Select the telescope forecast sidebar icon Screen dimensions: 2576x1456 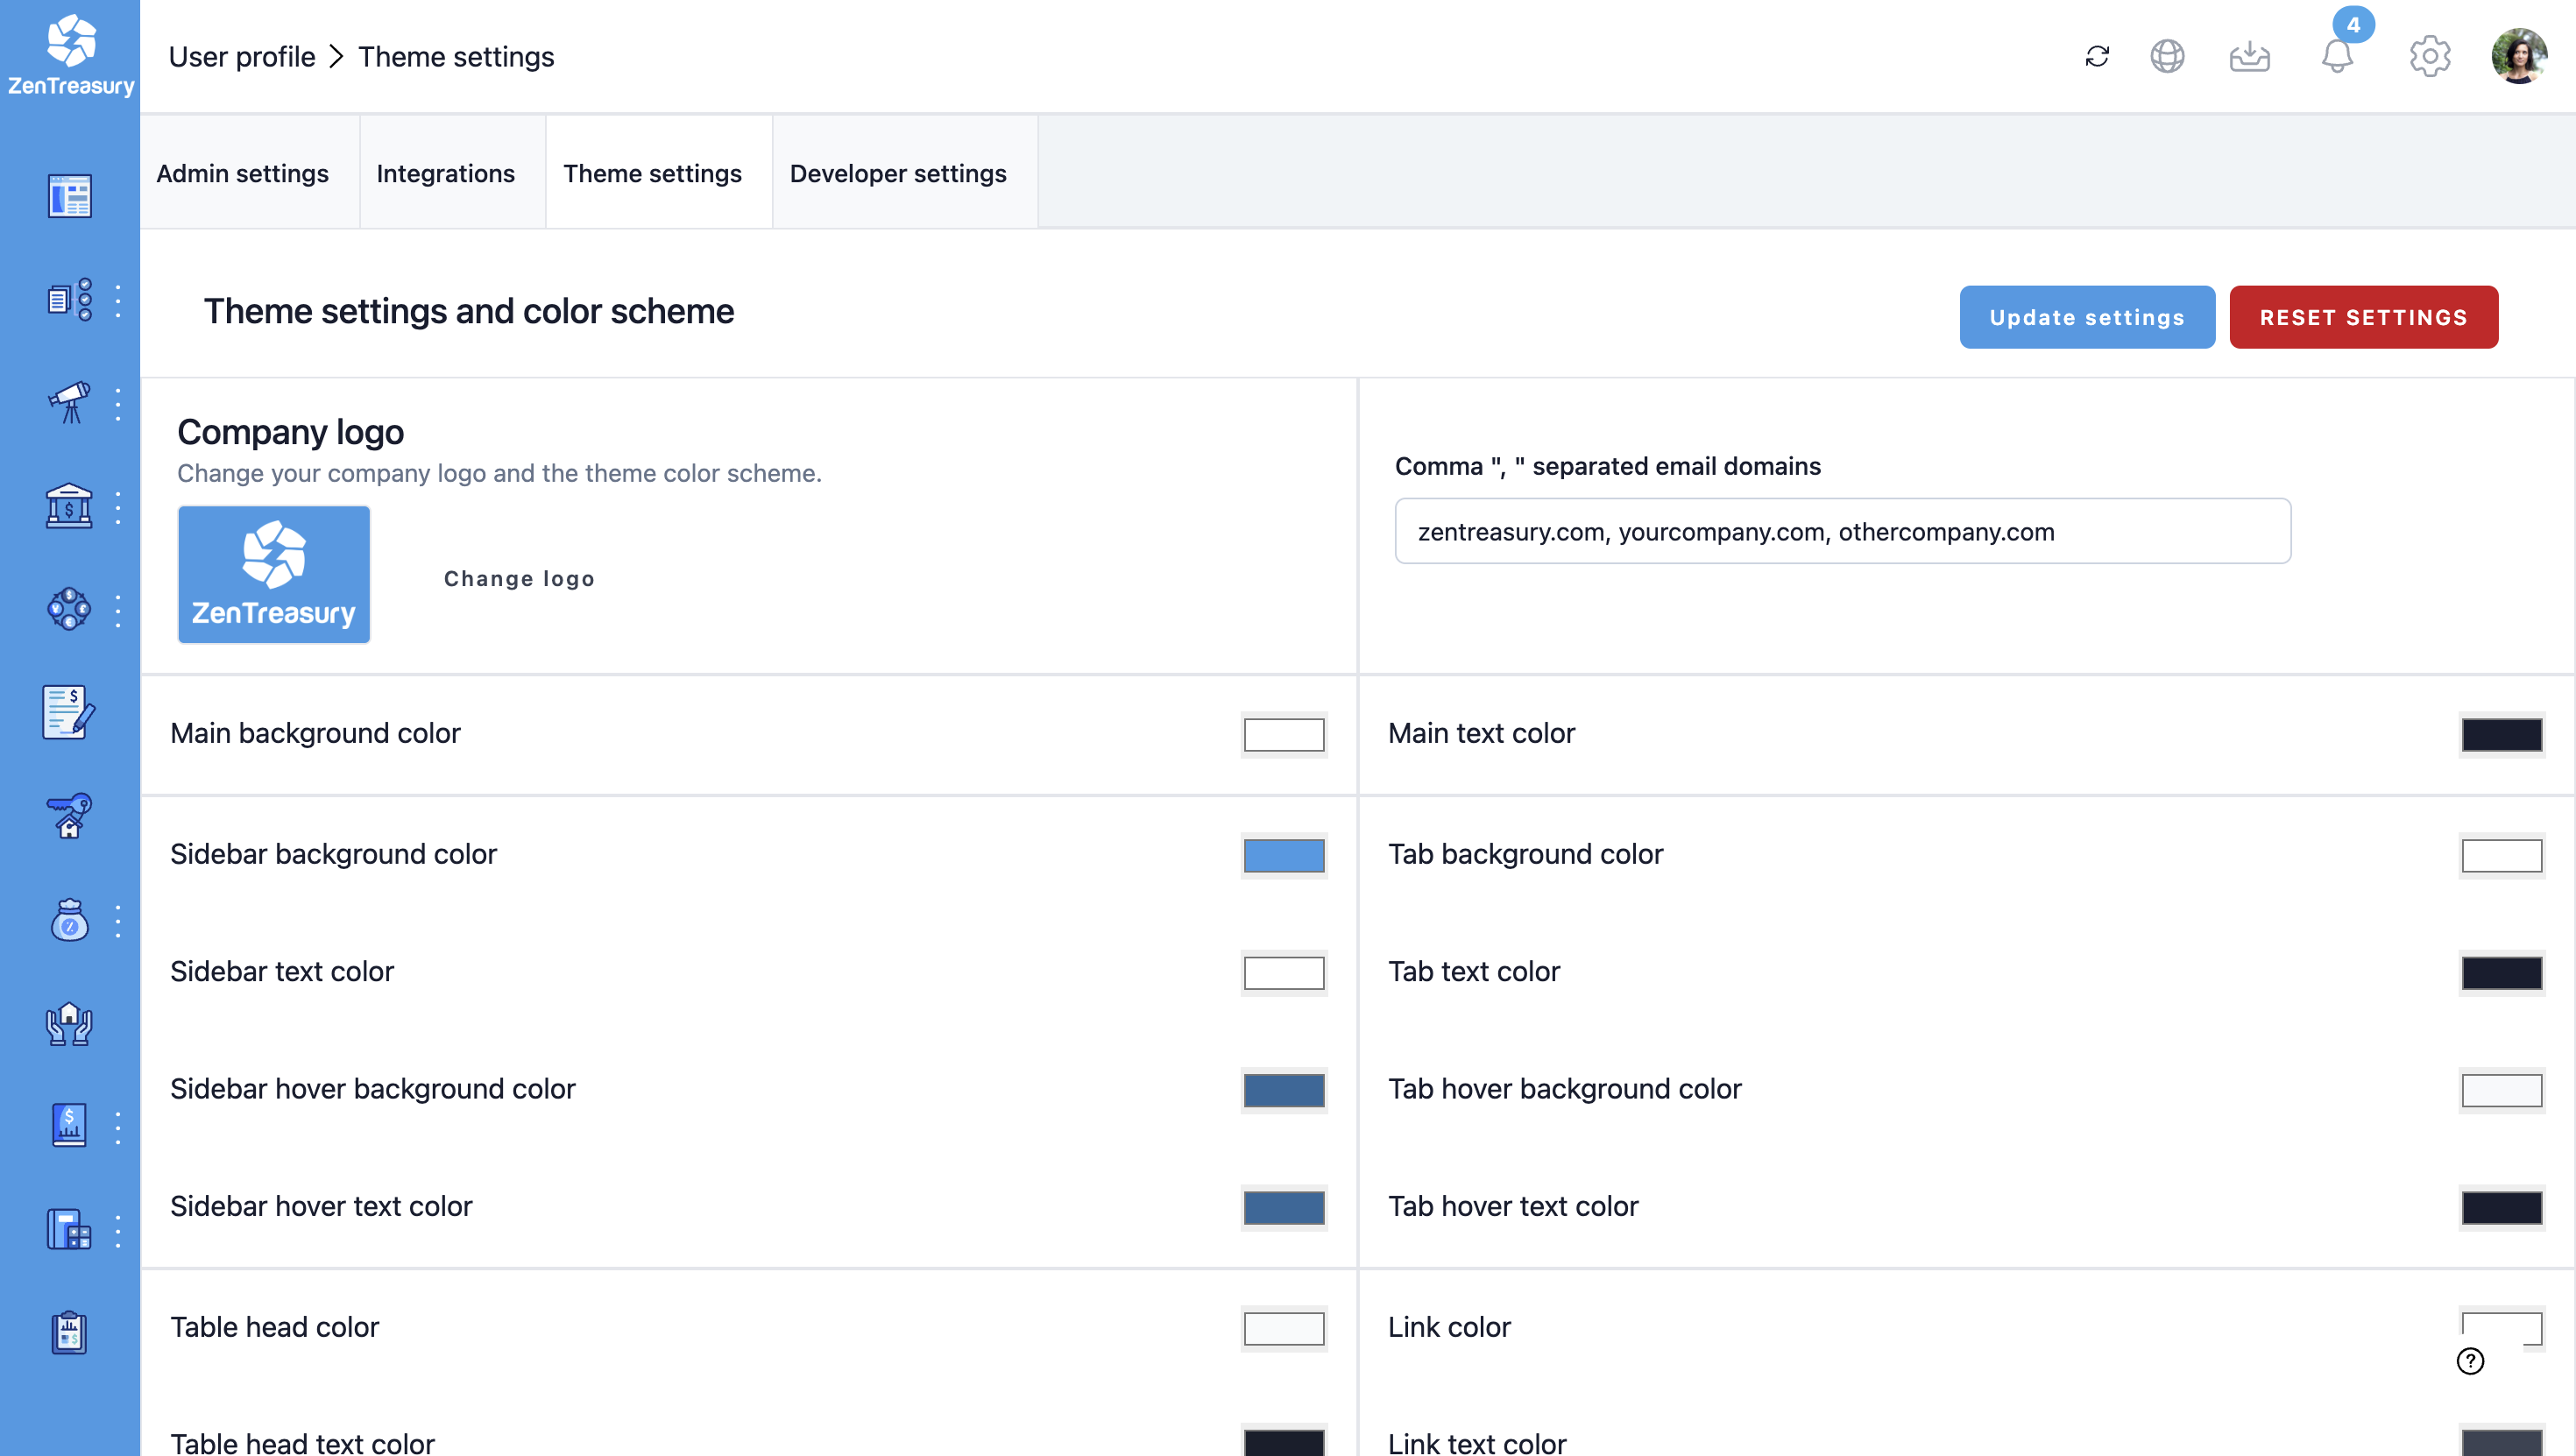point(69,403)
